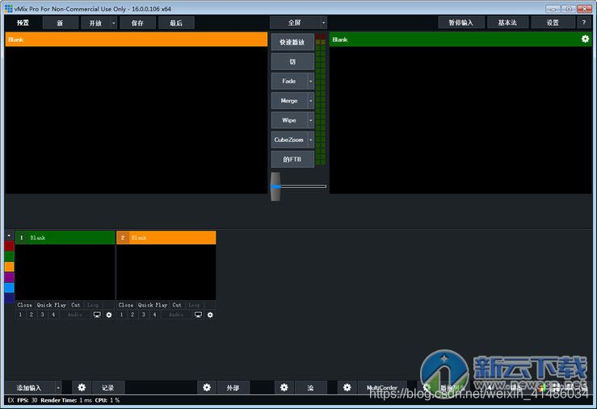Collapse the category color list arrow
This screenshot has height=409, width=597.
(x=9, y=236)
